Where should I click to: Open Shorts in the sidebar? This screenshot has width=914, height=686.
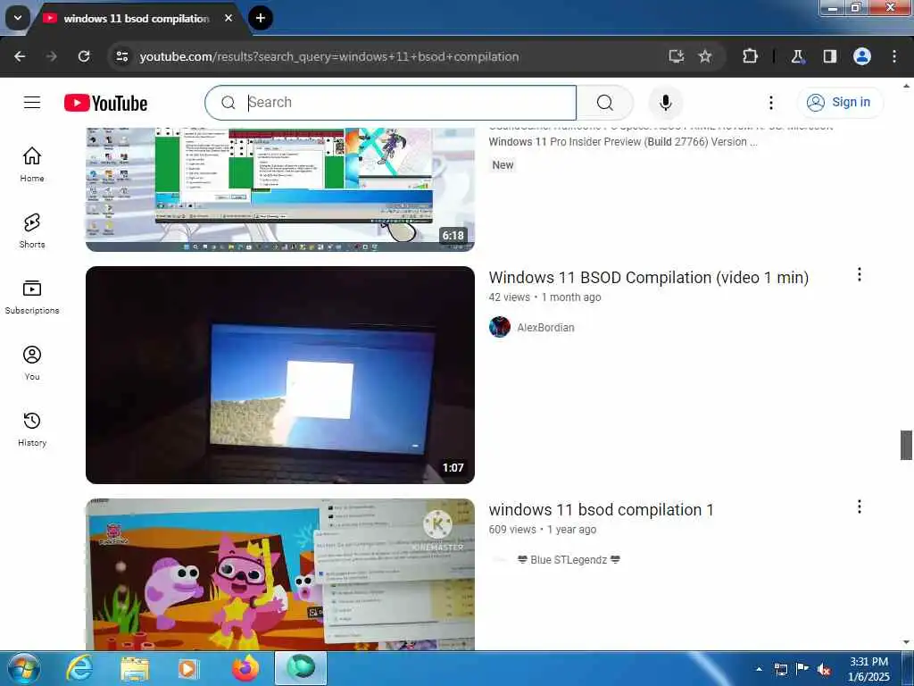(32, 230)
